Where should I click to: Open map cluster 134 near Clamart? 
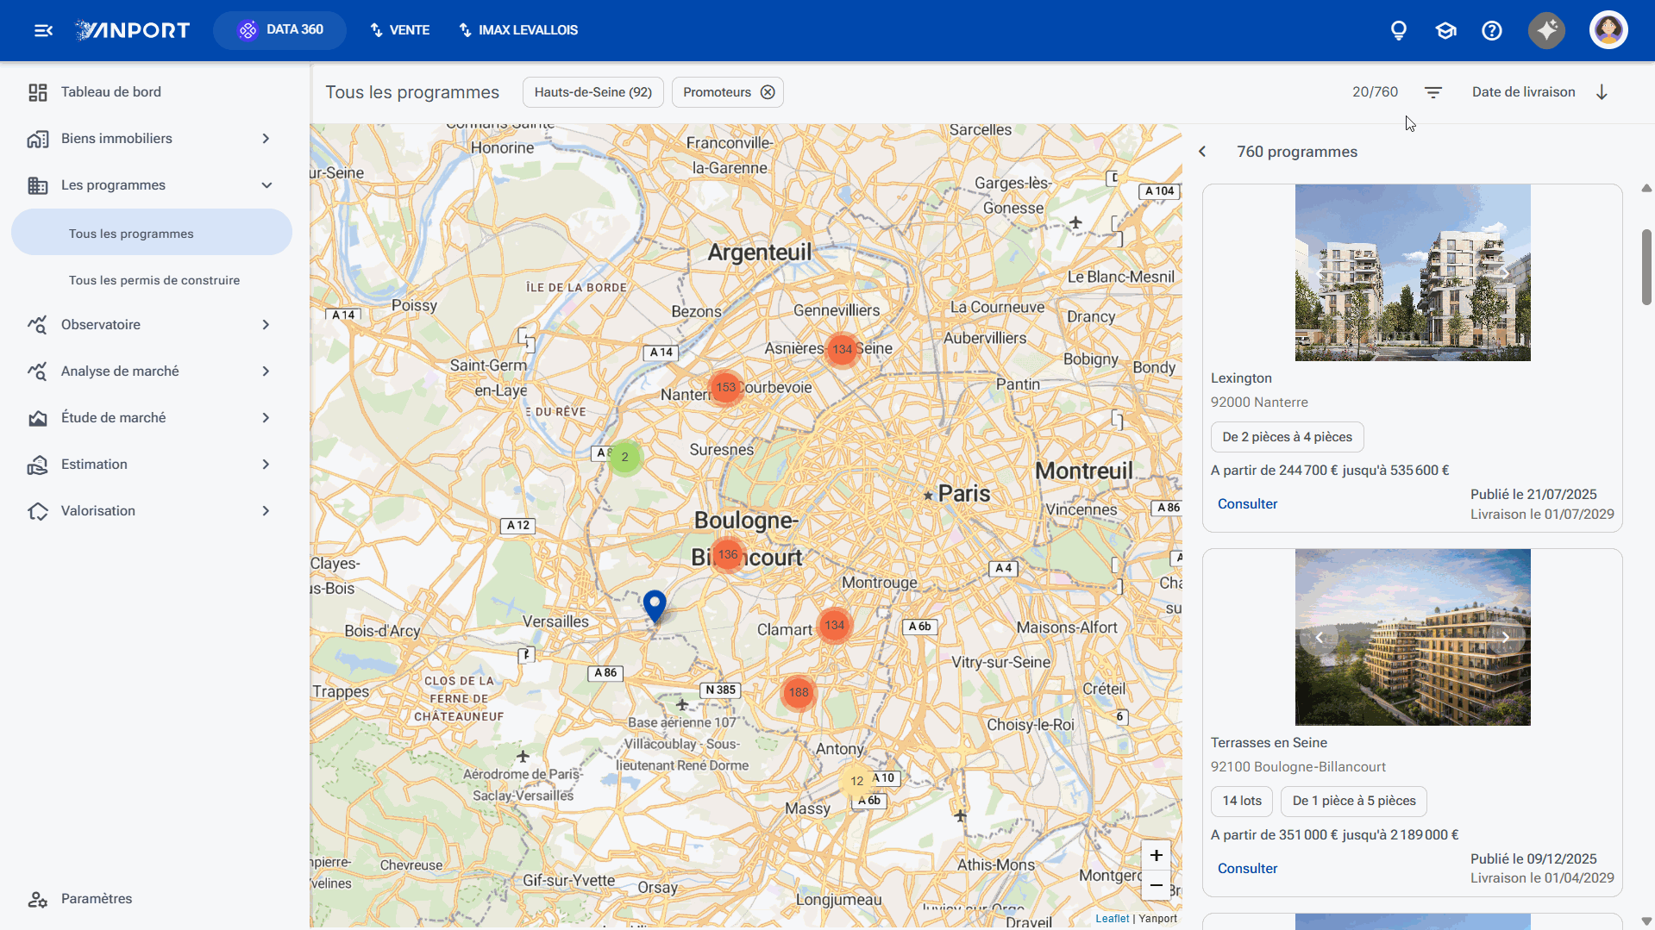point(834,625)
